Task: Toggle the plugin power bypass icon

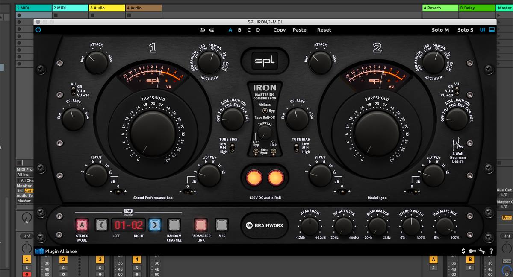Action: pos(38,30)
